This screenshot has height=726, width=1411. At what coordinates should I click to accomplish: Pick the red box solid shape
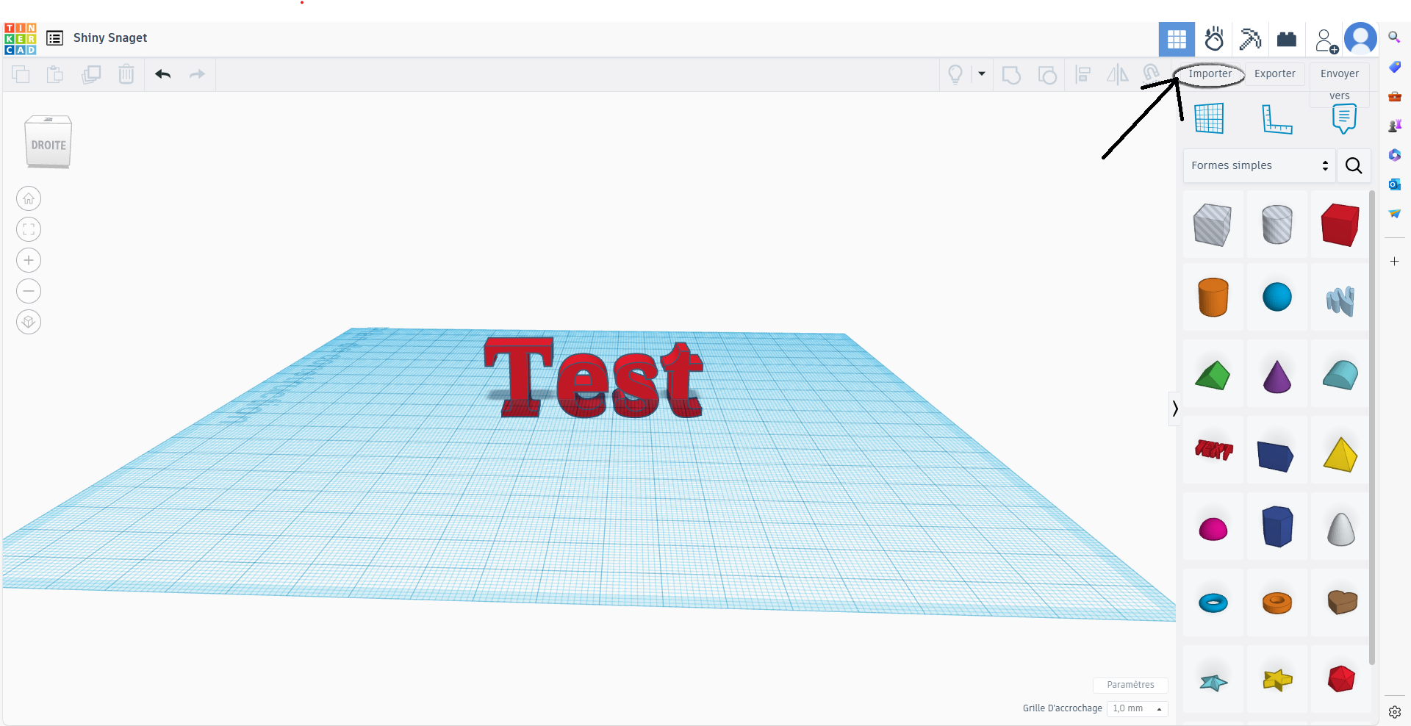click(1340, 225)
